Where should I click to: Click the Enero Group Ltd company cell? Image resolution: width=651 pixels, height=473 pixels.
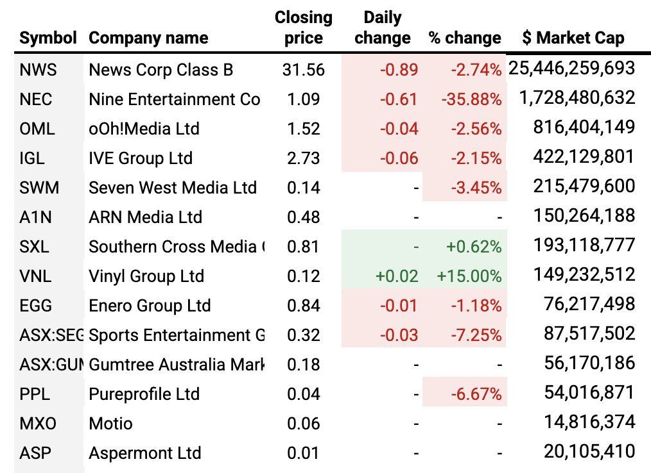point(150,306)
